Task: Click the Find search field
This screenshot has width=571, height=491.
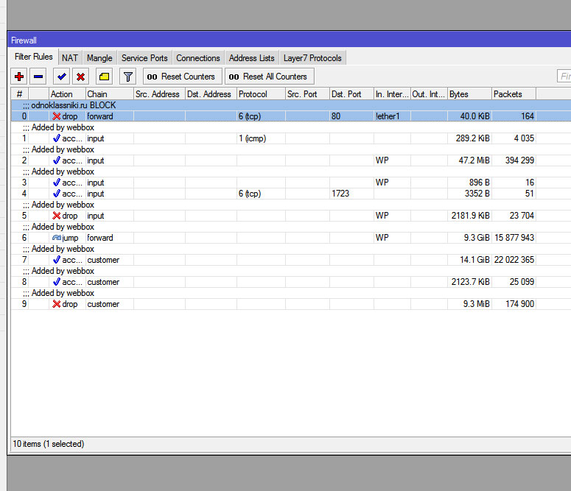Action: (x=564, y=77)
